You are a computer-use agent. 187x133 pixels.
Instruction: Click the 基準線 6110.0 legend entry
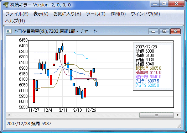[149, 73]
